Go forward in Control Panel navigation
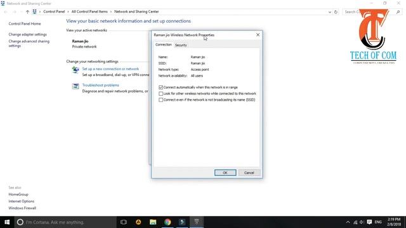The width and height of the screenshot is (406, 228). [x=15, y=12]
